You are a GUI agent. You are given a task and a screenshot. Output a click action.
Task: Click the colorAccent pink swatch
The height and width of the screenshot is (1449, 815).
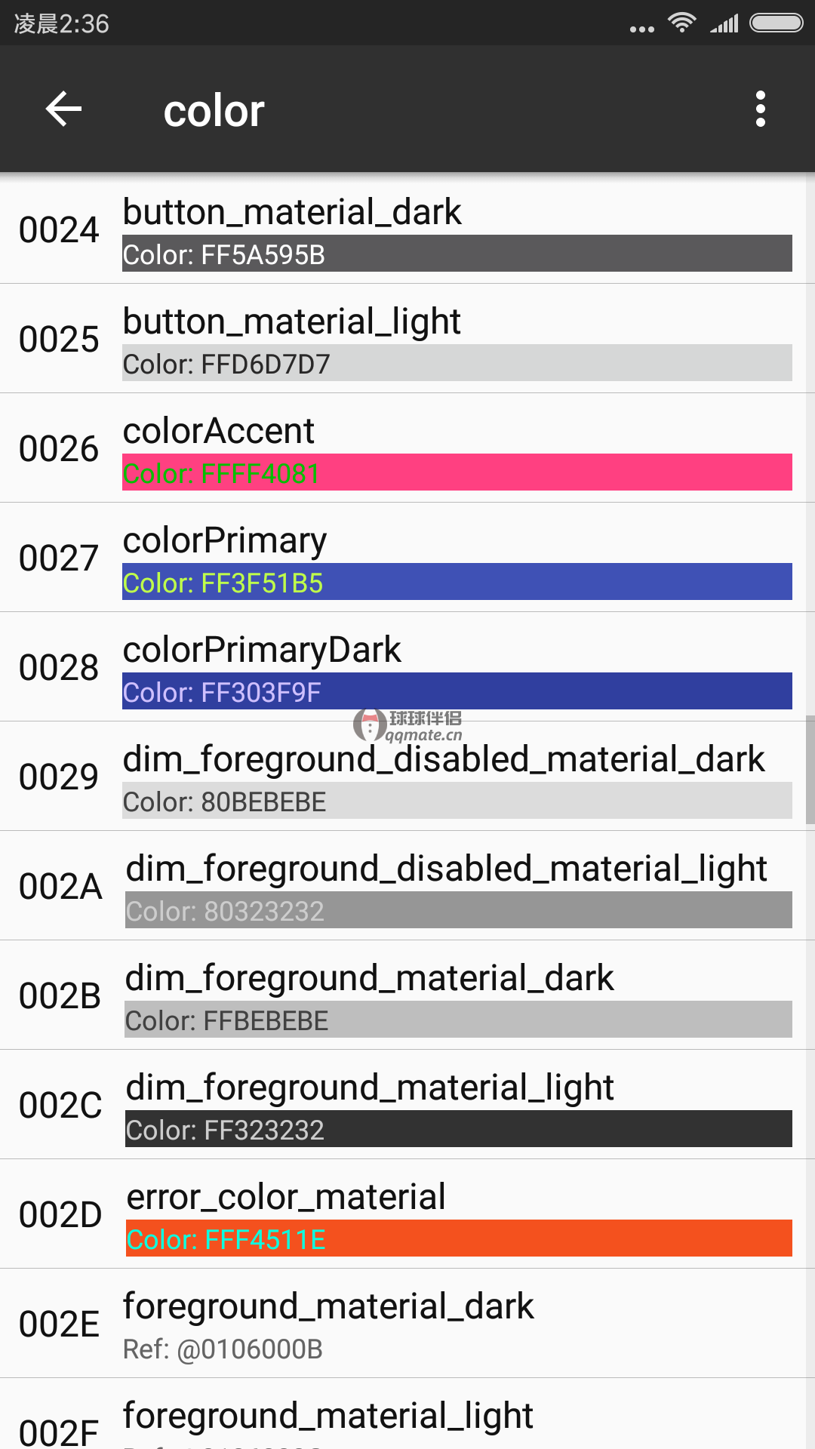click(x=457, y=472)
